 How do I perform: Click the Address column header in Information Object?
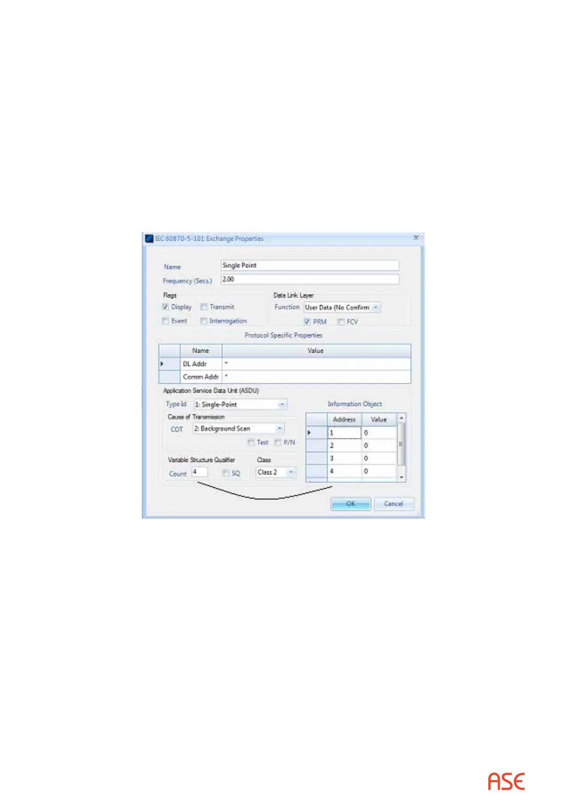[344, 420]
